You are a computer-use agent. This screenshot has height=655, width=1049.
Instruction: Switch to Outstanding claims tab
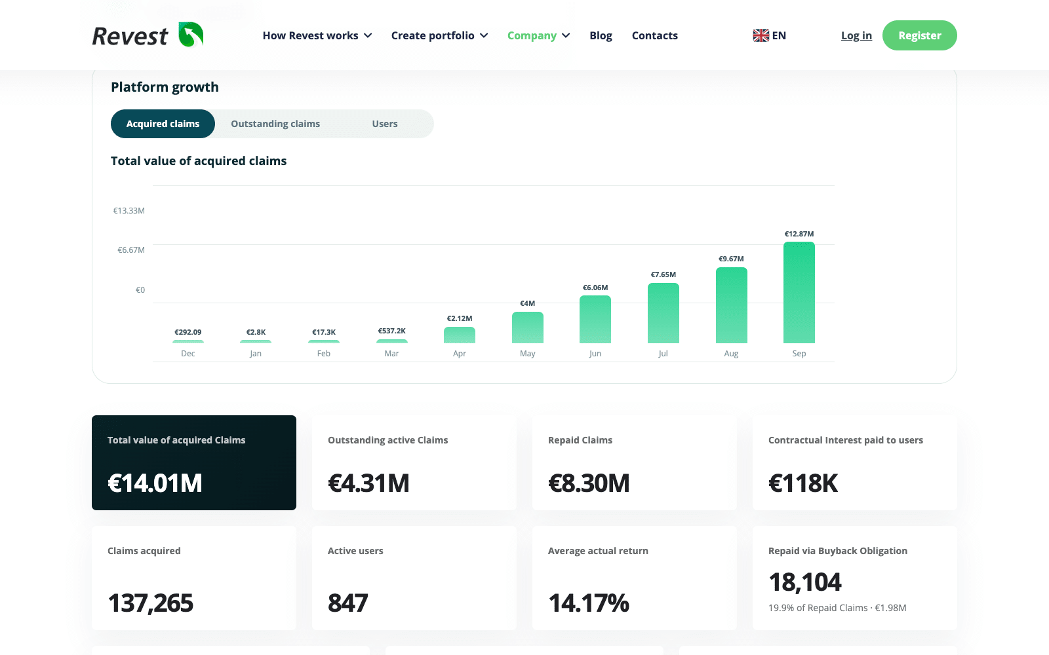(x=275, y=124)
